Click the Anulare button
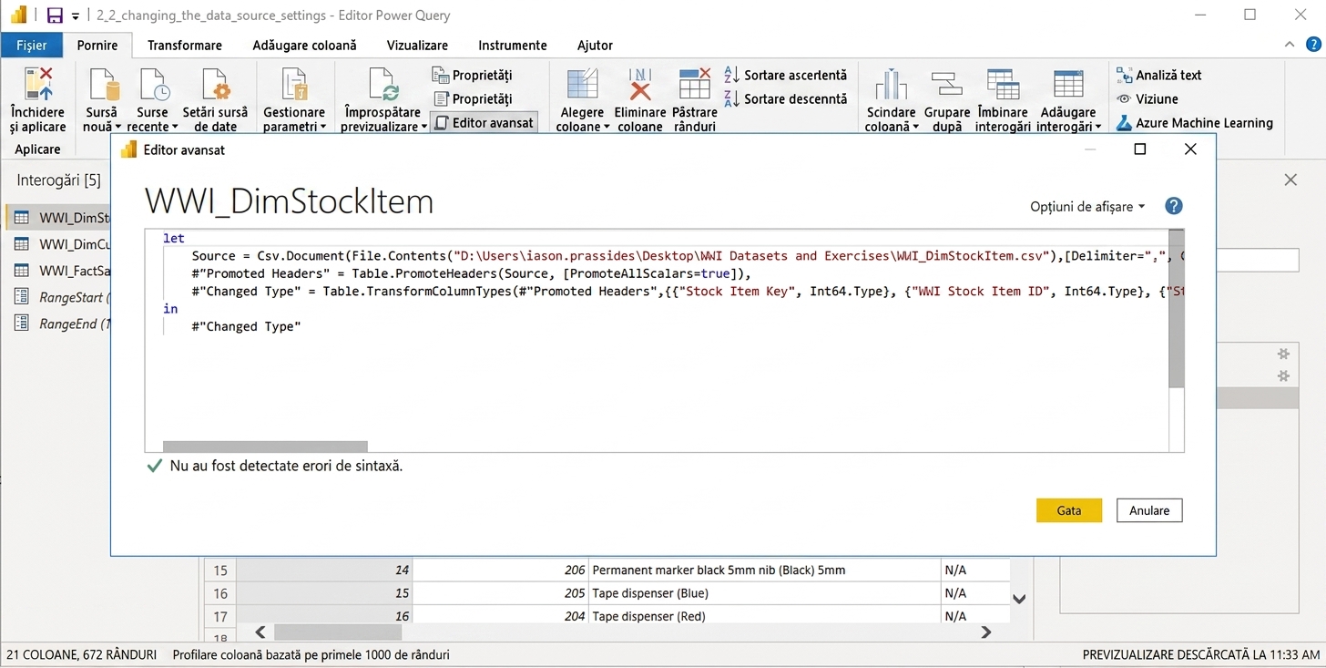 1149,510
